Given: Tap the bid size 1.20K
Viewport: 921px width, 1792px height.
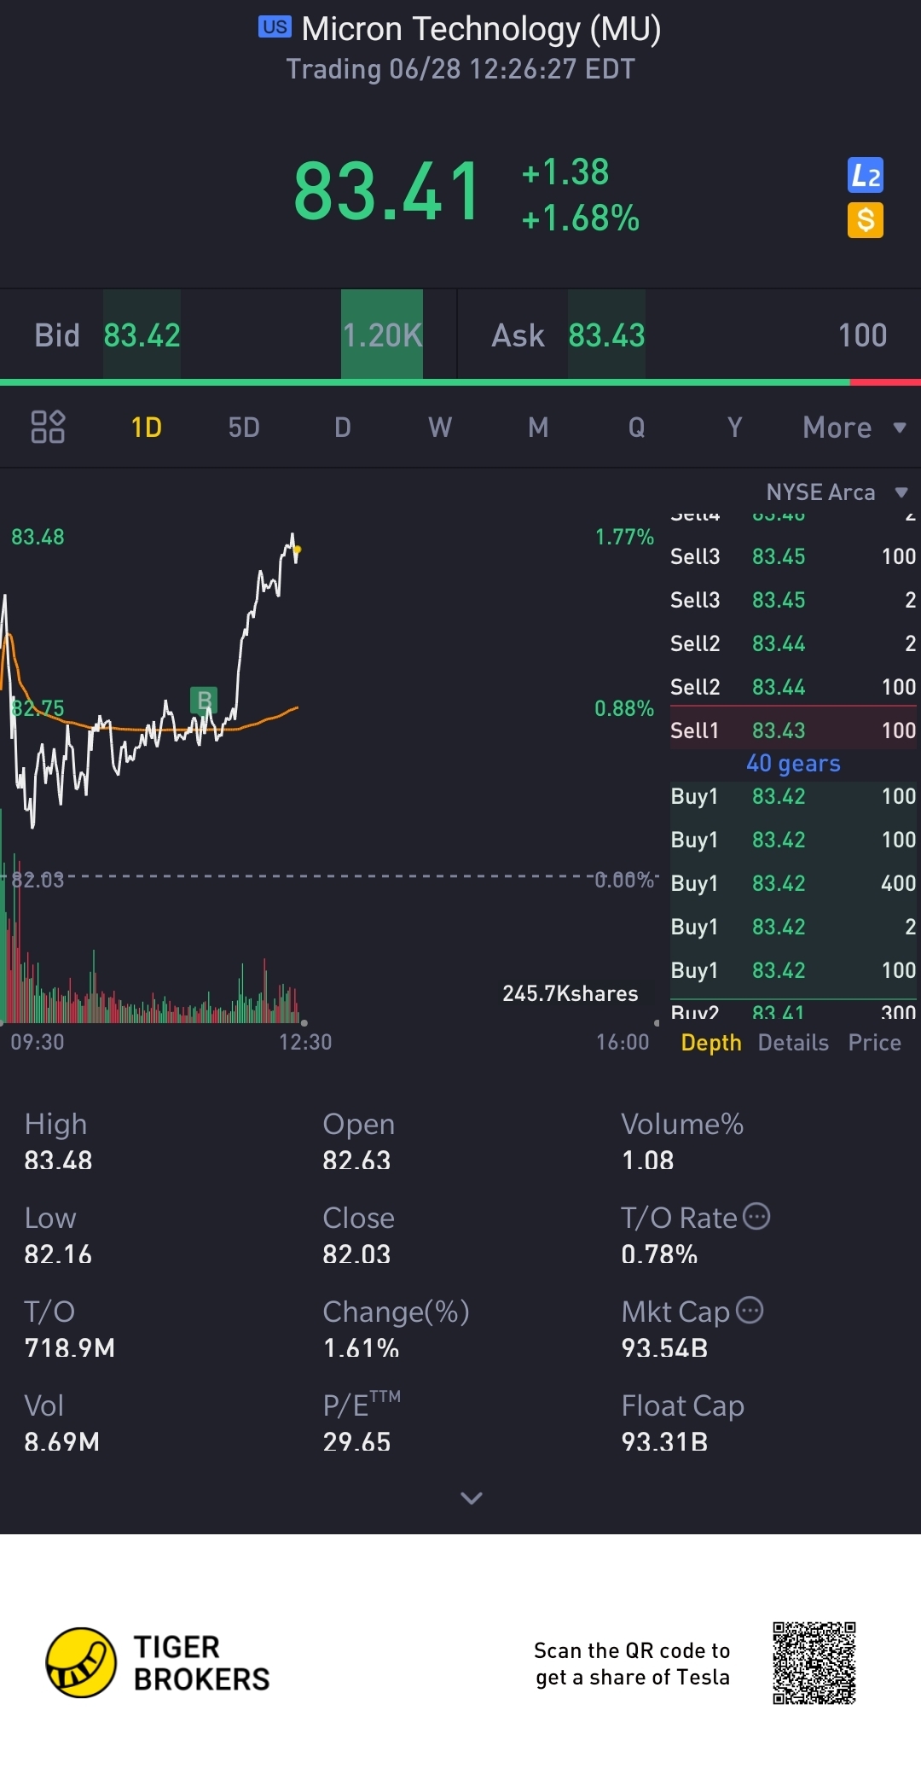Looking at the screenshot, I should 382,335.
